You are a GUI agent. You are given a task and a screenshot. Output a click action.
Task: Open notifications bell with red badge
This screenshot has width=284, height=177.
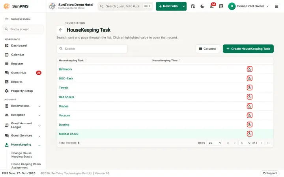(212, 6)
